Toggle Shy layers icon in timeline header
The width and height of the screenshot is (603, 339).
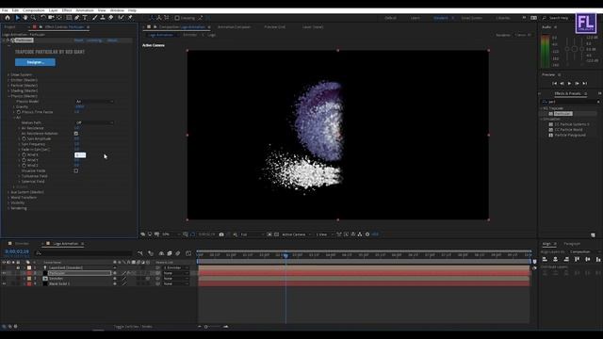tap(161, 253)
